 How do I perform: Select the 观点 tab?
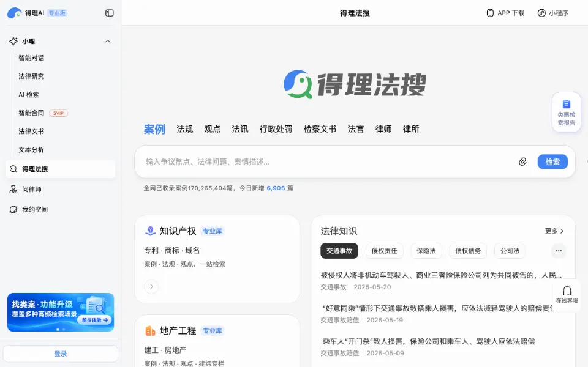click(213, 129)
